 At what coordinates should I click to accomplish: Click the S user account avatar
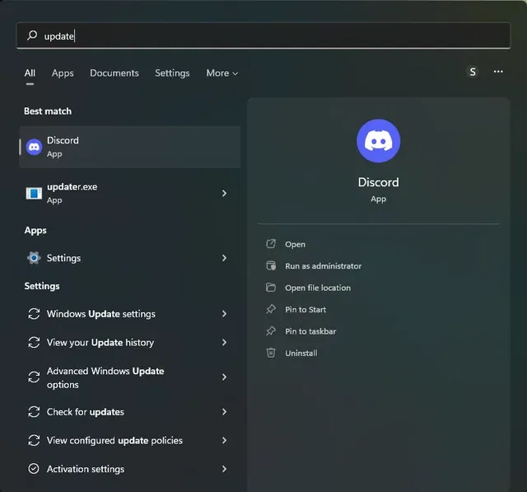pyautogui.click(x=473, y=73)
